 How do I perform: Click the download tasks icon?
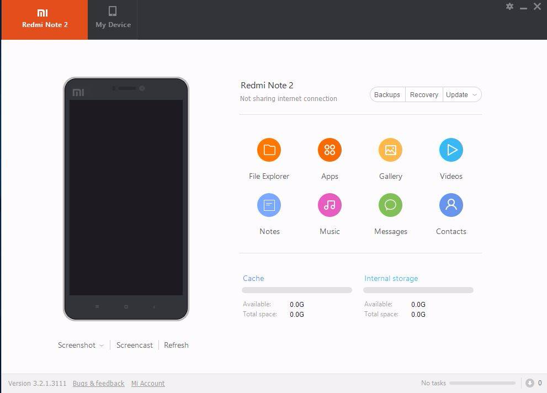click(x=530, y=383)
